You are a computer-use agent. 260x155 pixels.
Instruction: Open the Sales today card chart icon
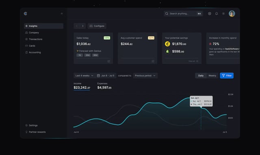coord(109,61)
